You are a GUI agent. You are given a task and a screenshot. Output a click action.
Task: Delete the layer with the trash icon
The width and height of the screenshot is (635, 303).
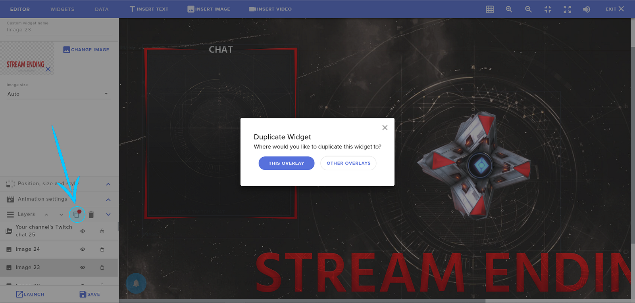(91, 215)
